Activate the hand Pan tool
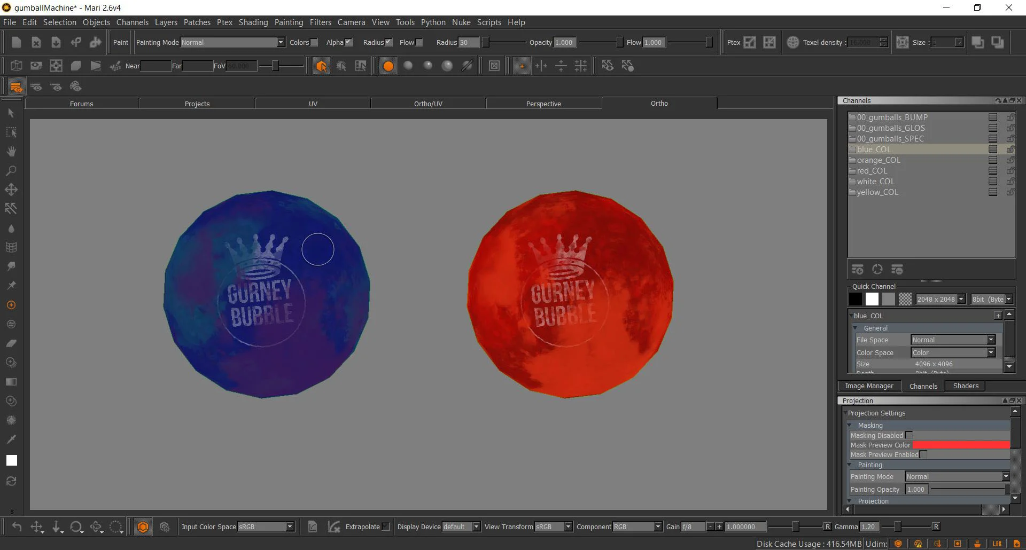The width and height of the screenshot is (1026, 550). [11, 151]
